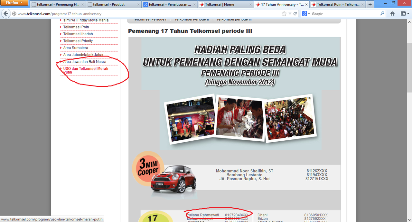Click the number '811262XXX'
The height and width of the screenshot is (222, 412).
[317, 171]
